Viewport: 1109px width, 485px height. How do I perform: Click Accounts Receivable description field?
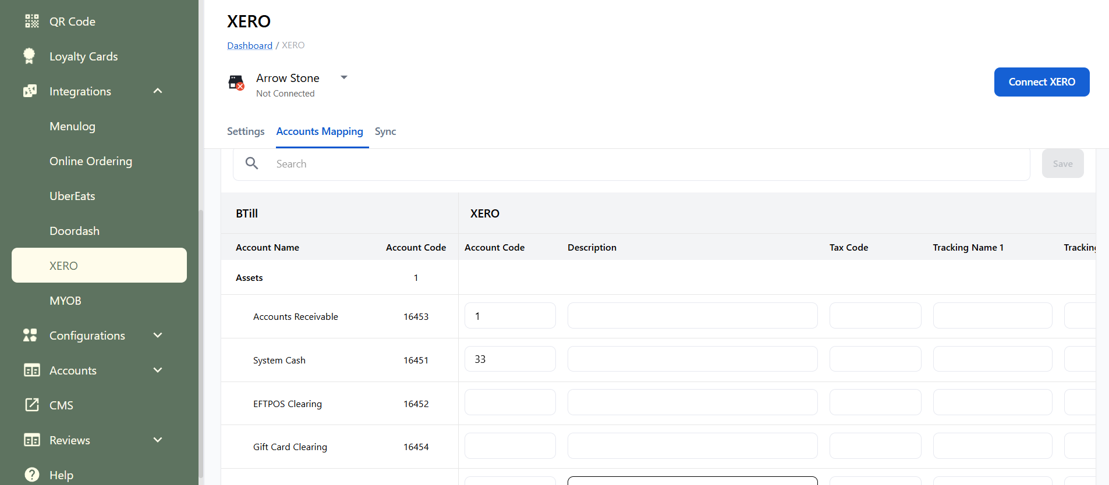(x=692, y=316)
